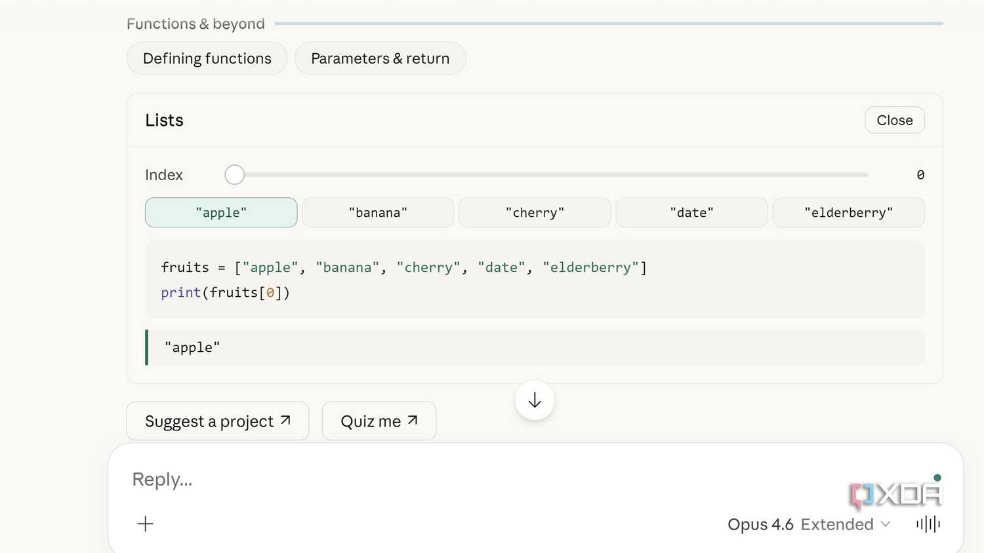Image resolution: width=984 pixels, height=553 pixels.
Task: Click the index value 0 readout
Action: [x=920, y=175]
